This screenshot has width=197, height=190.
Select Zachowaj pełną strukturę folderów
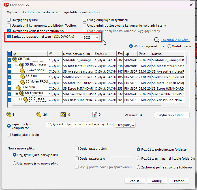138,167
